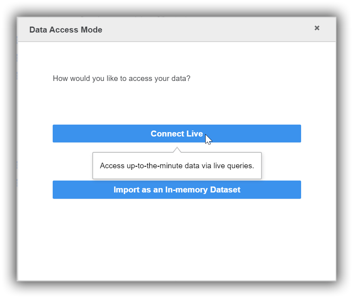The width and height of the screenshot is (353, 298).
Task: Close the Data Access Mode dialog
Action: pos(317,28)
